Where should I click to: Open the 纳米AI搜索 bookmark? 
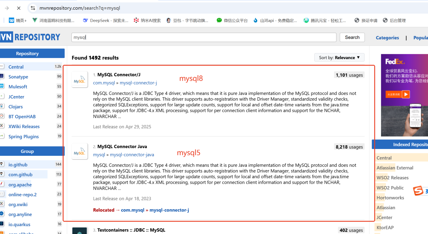tap(147, 20)
